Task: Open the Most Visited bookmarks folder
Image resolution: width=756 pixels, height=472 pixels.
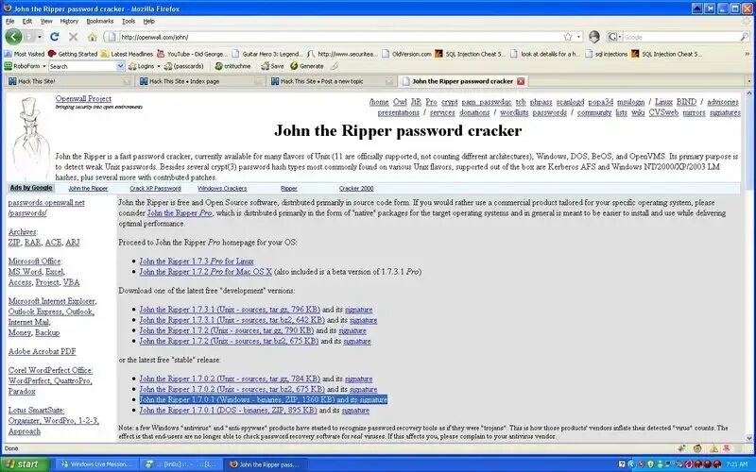Action: pyautogui.click(x=25, y=54)
